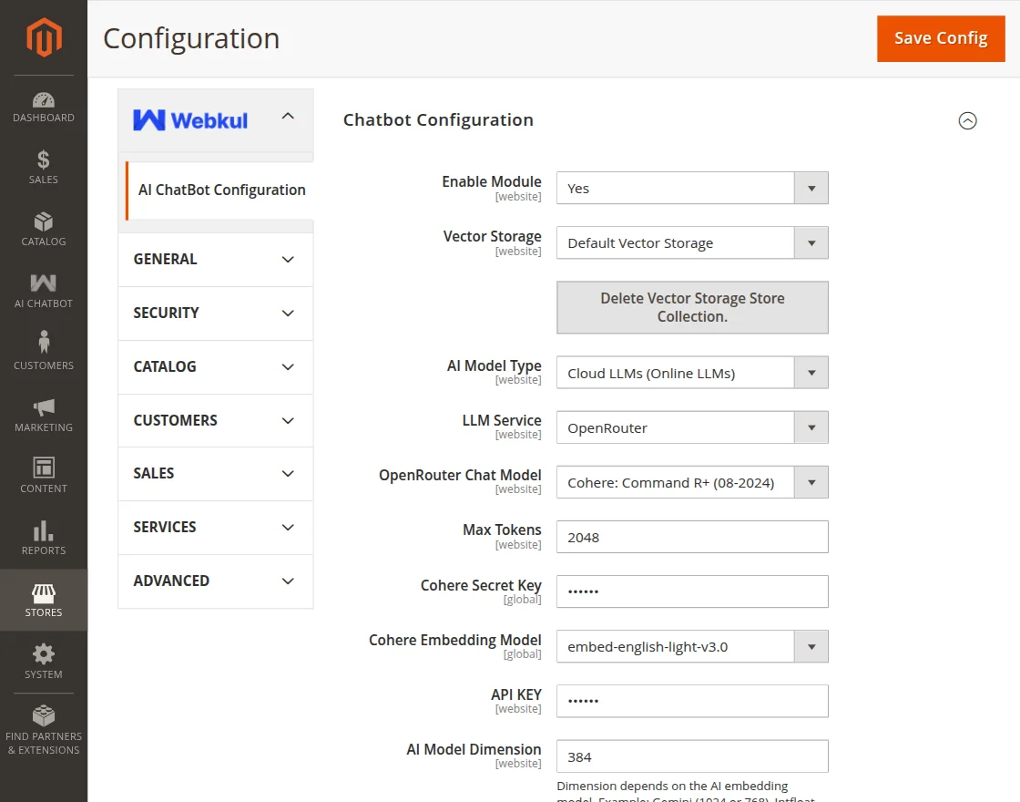The image size is (1020, 802).
Task: Open the Catalog box icon
Action: point(44,222)
